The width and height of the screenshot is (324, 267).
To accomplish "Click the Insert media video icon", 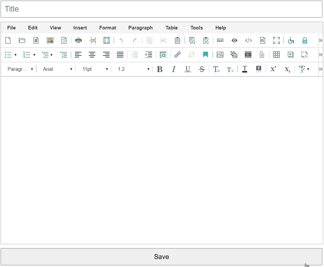I will pos(248,55).
